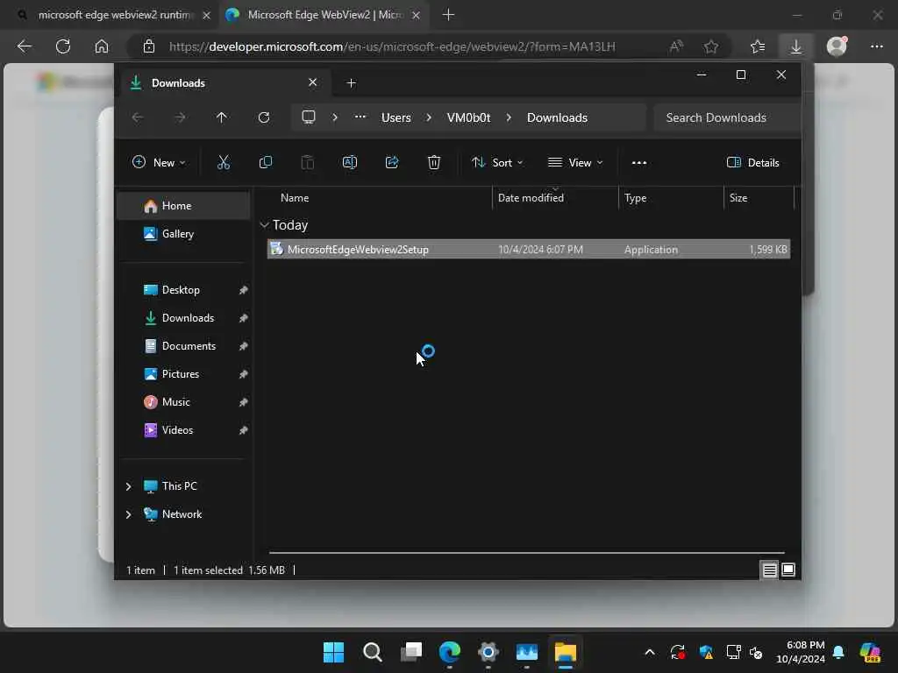Click the Share icon in Explorer toolbar
This screenshot has width=898, height=673.
point(392,162)
